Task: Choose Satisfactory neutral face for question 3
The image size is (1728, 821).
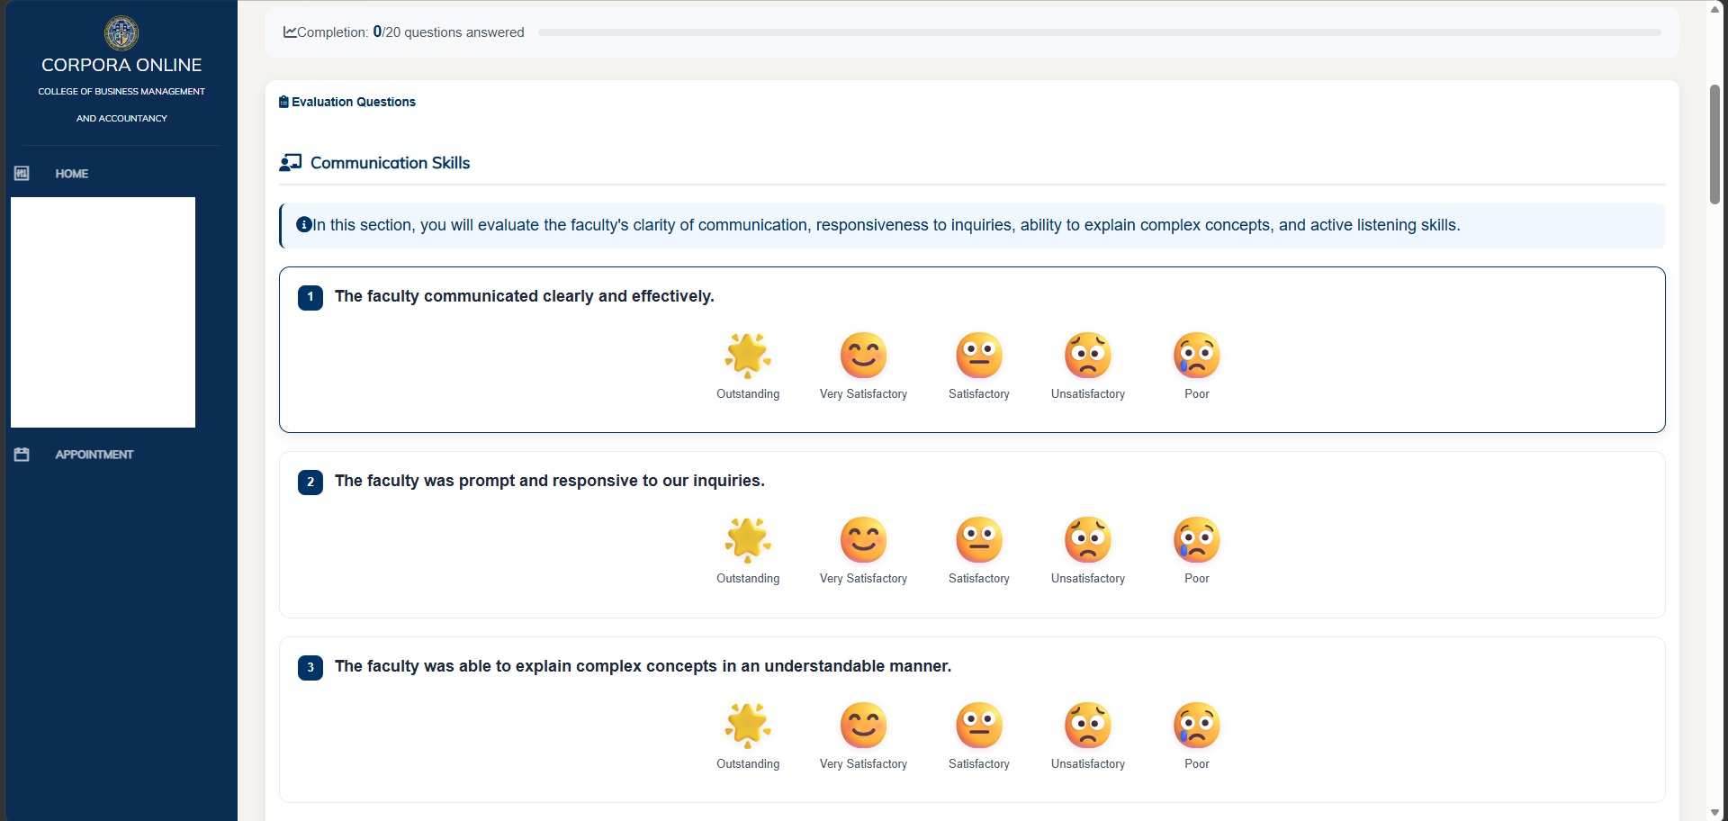Action: [979, 725]
